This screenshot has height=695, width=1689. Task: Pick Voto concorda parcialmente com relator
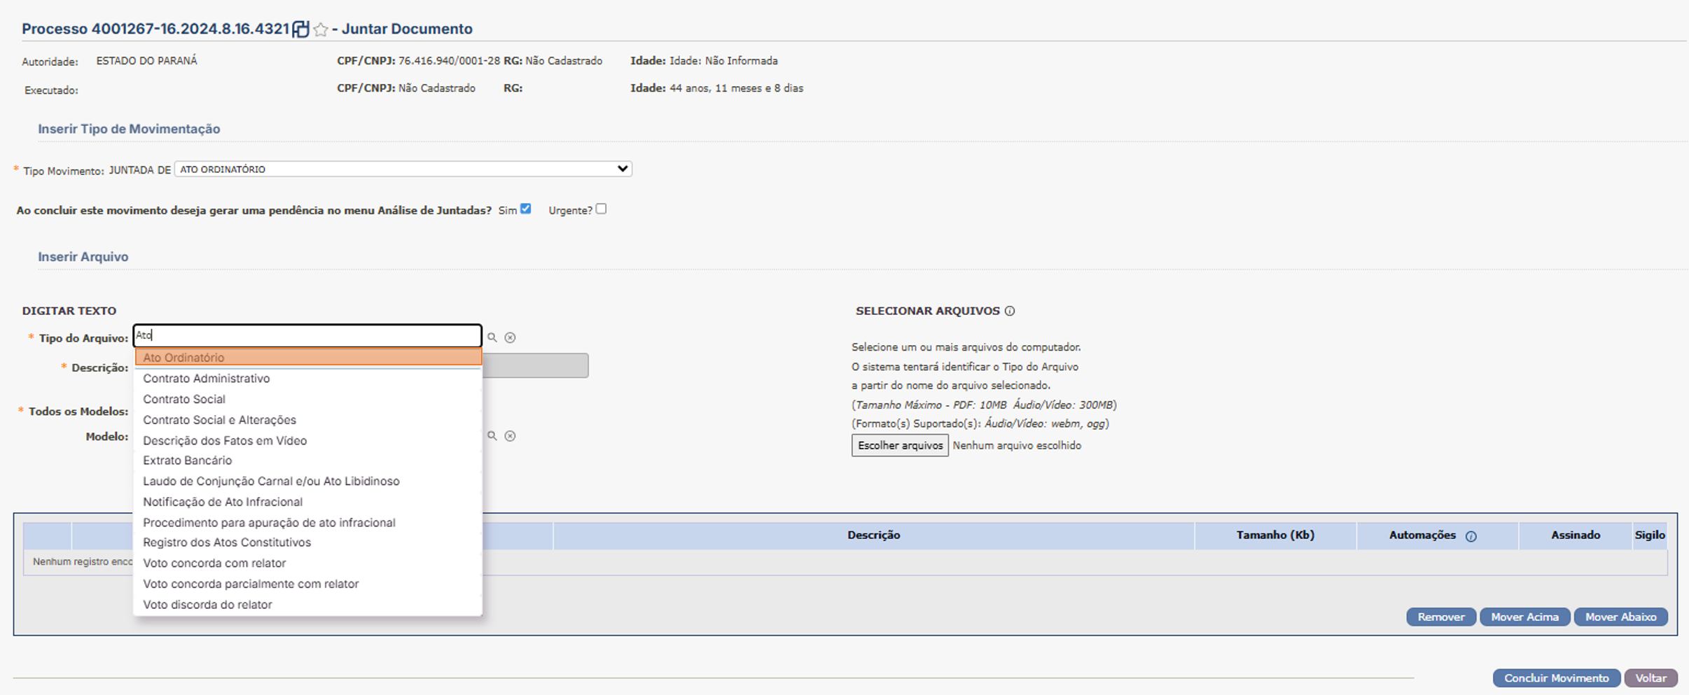click(308, 584)
